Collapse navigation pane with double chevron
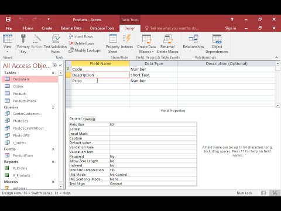 click(x=60, y=66)
